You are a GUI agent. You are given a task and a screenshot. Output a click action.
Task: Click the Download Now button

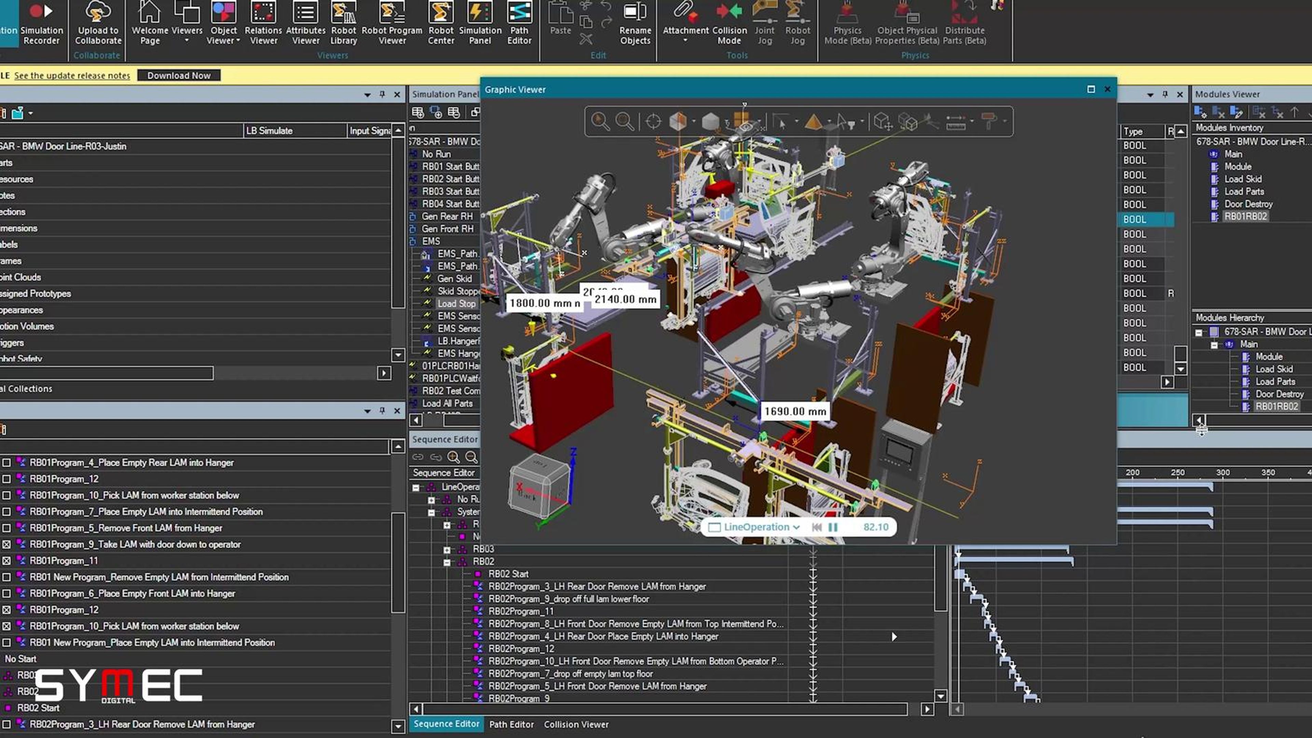tap(179, 76)
